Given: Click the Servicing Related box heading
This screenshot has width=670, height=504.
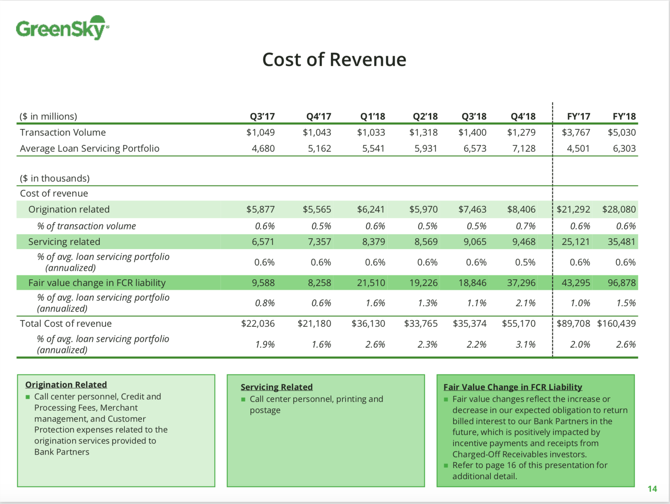Looking at the screenshot, I should 276,387.
